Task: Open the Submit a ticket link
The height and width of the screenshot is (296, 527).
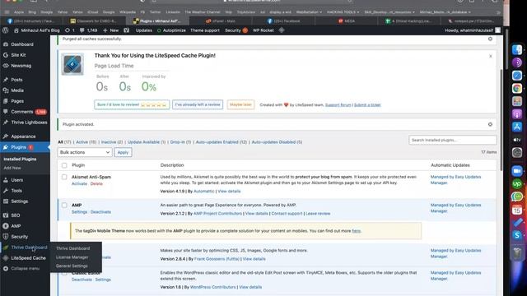Action: 367,105
